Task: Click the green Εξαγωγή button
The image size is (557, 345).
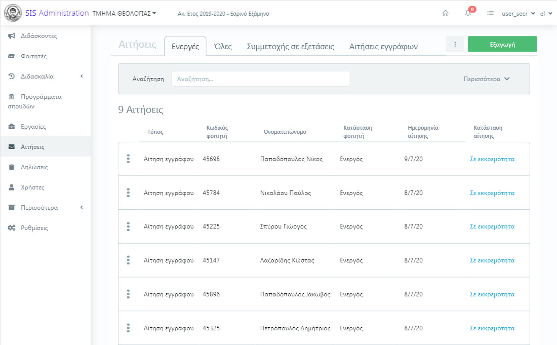Action: pyautogui.click(x=502, y=44)
